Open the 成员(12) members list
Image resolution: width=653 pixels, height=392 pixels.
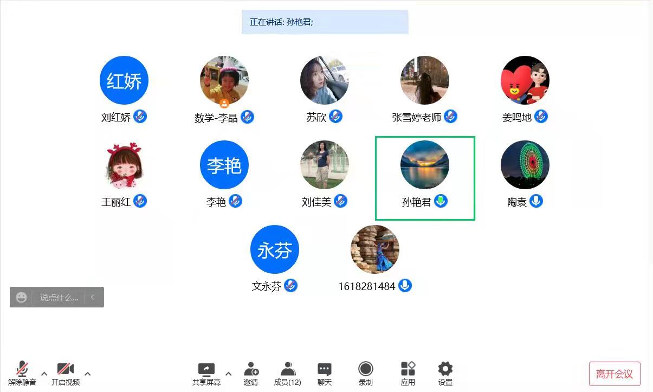click(288, 369)
